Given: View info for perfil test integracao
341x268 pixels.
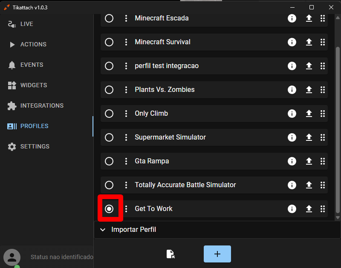Looking at the screenshot, I should (292, 66).
